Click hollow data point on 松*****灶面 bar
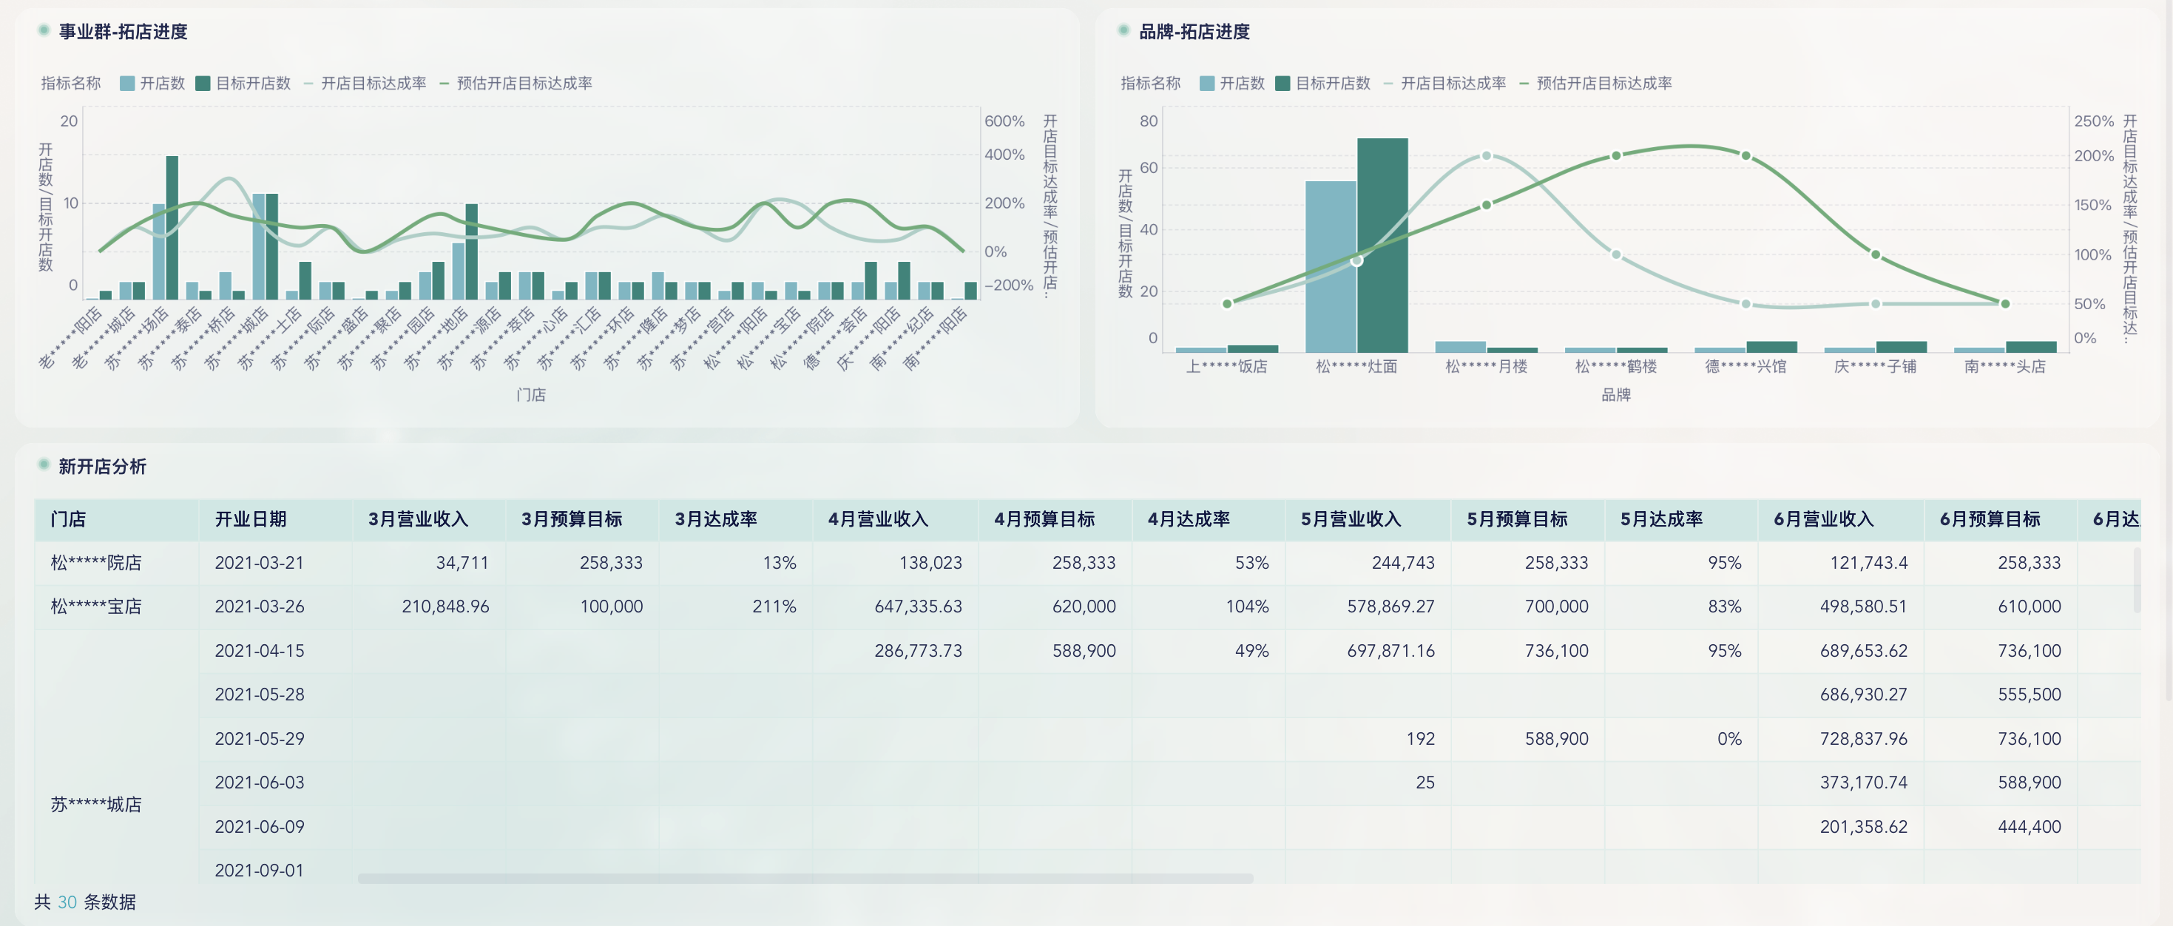Screen dimensions: 2173x926 tap(1356, 260)
